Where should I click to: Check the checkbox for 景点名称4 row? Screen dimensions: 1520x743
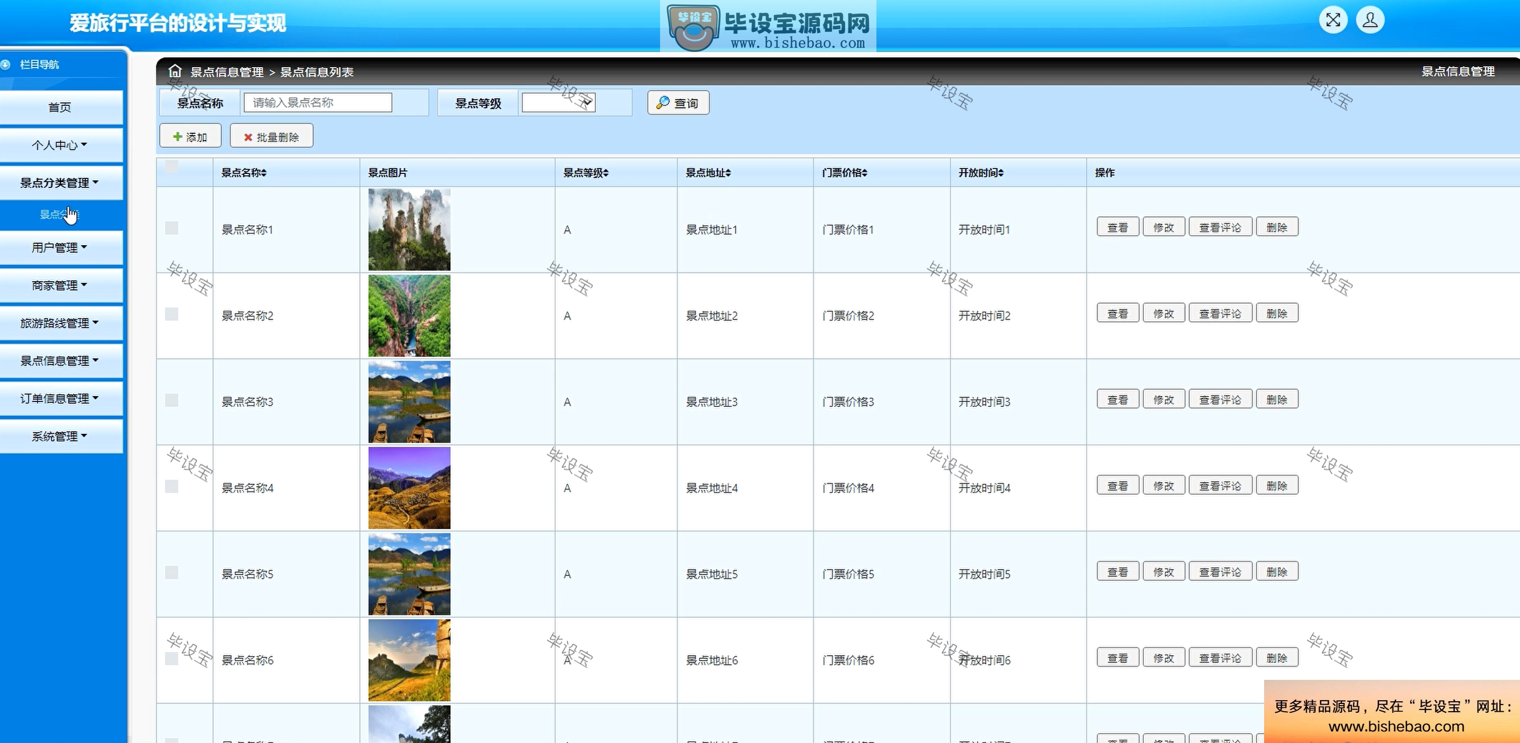(x=172, y=487)
